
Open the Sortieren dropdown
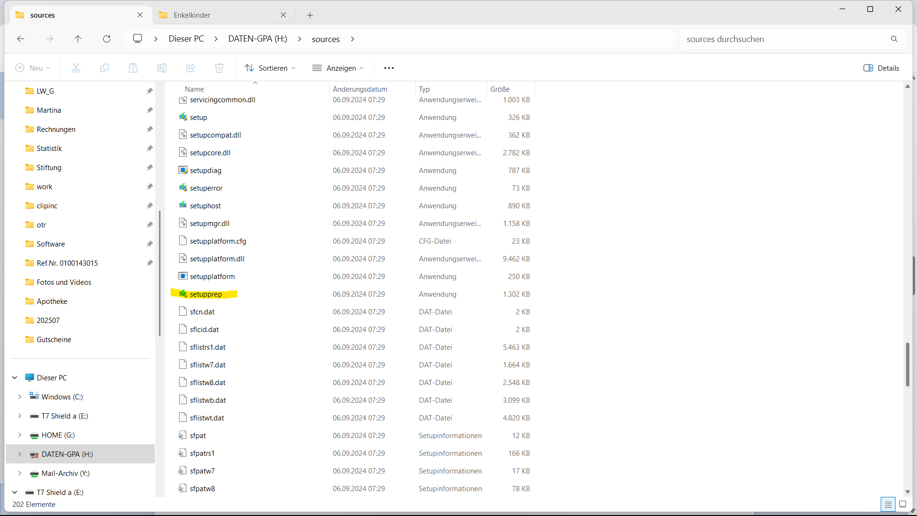[270, 68]
